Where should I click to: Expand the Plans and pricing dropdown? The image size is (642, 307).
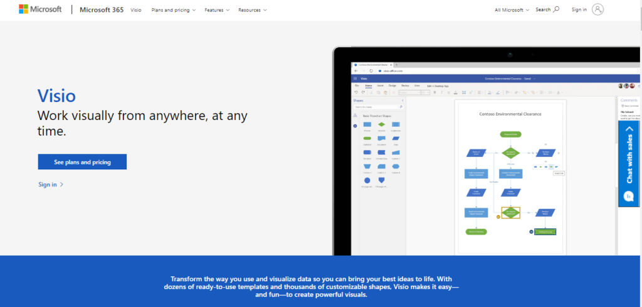(174, 10)
